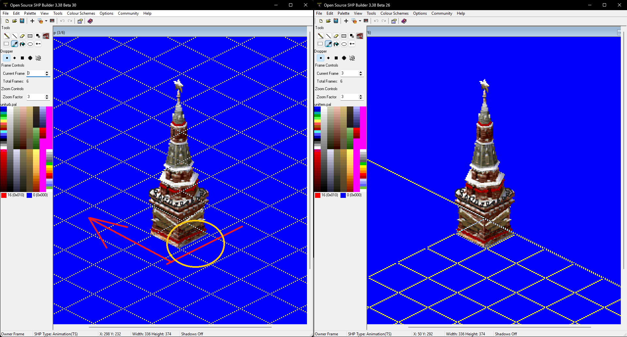The height and width of the screenshot is (337, 627).
Task: Choose the Ellipse tool in right Beta 26 window
Action: pos(344,44)
